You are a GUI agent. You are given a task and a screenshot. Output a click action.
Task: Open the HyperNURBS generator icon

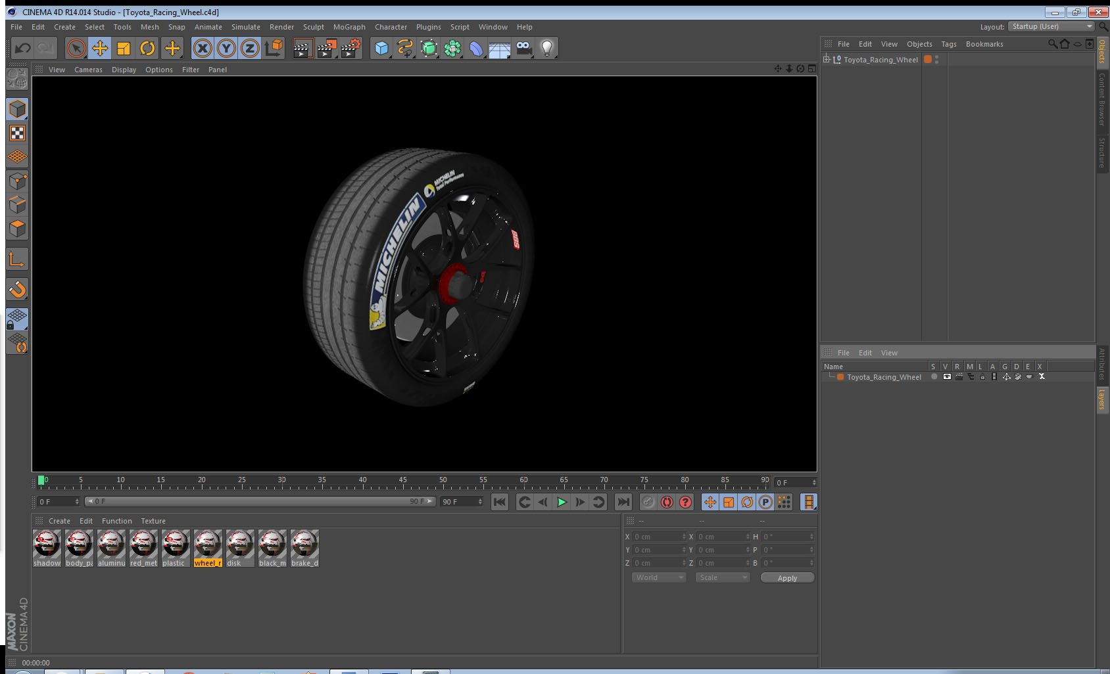429,48
